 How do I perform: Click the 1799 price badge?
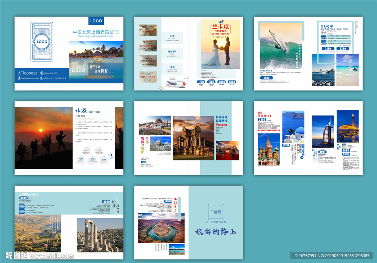click(x=201, y=82)
